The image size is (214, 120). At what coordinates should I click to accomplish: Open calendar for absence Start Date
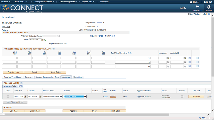point(25,97)
